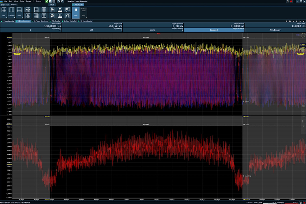Open the Extras menu
Image resolution: width=306 pixels, height=204 pixels.
click(28, 1)
